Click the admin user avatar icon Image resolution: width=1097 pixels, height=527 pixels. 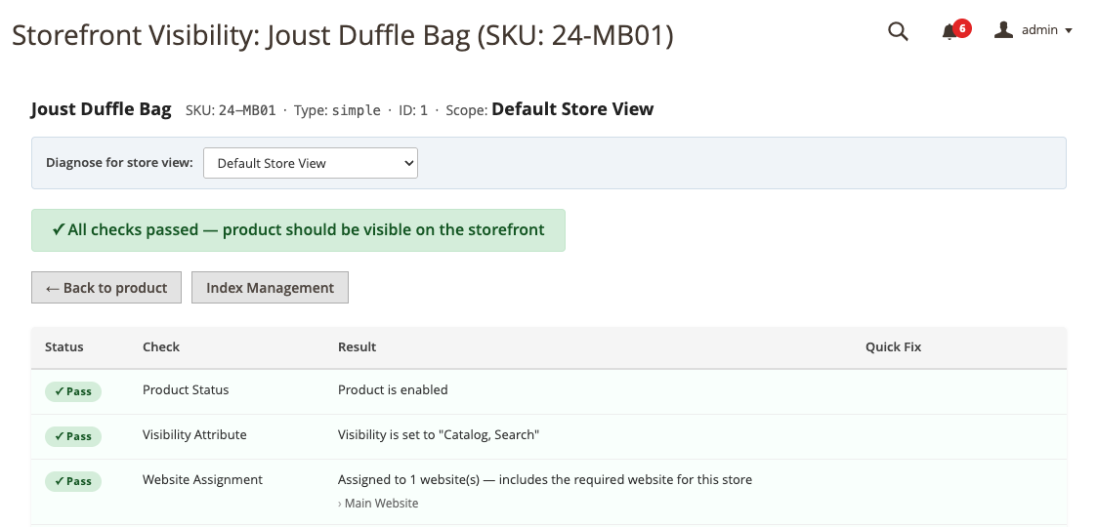(1004, 30)
